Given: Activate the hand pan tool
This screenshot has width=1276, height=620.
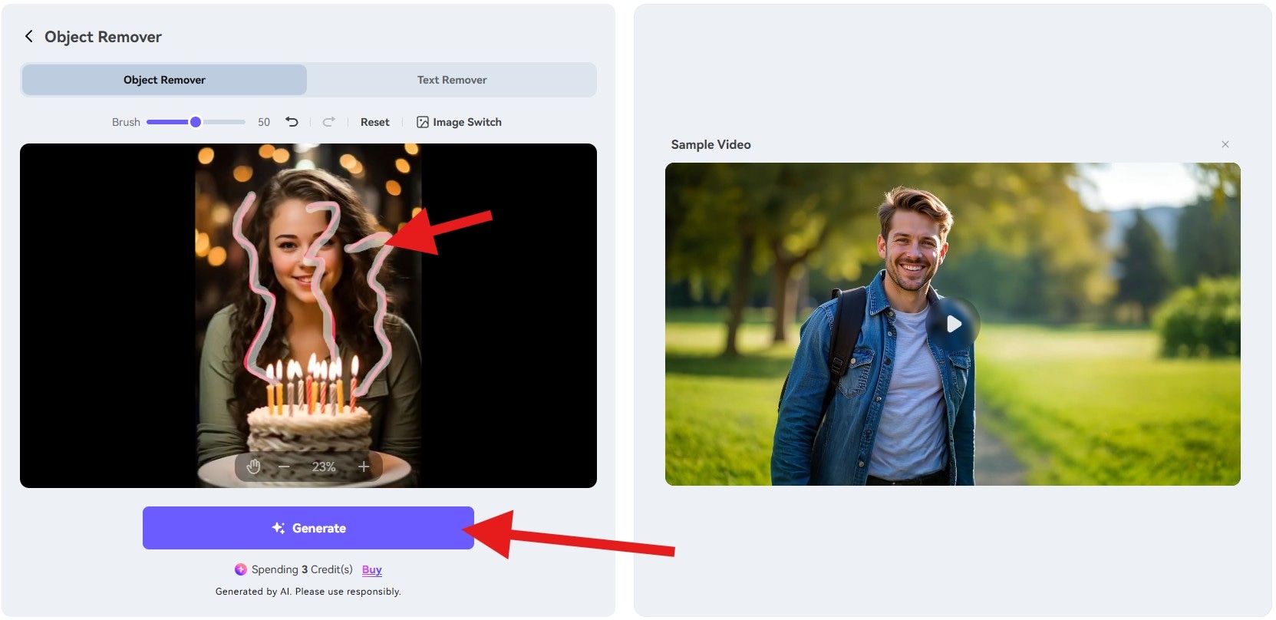Looking at the screenshot, I should pos(254,467).
